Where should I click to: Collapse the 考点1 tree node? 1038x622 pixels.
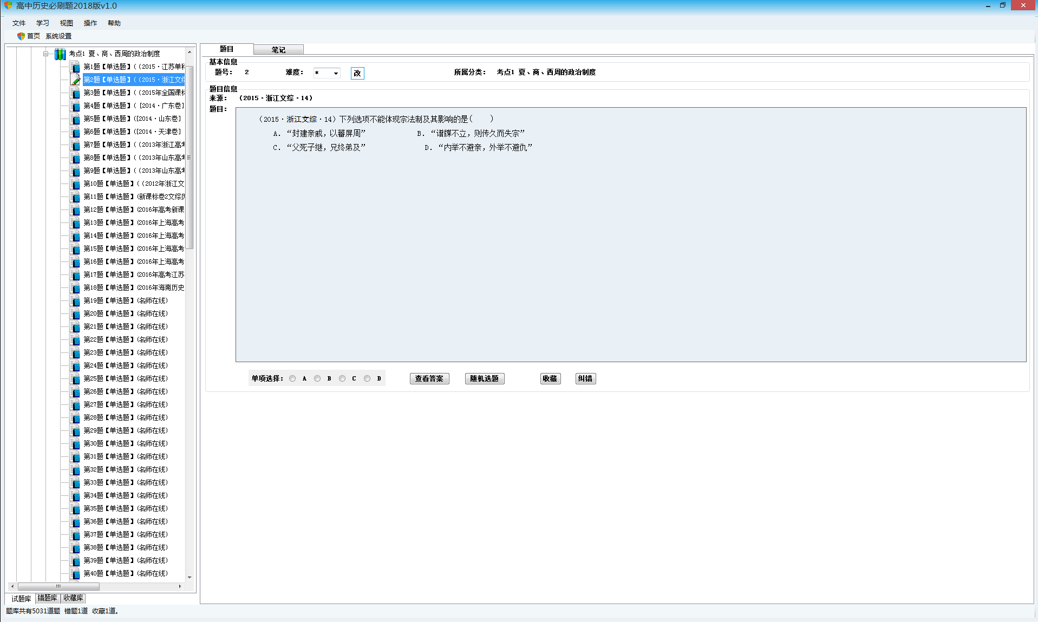(45, 54)
